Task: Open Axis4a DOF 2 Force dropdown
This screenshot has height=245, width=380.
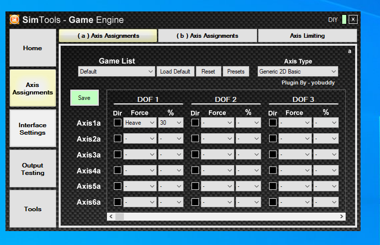Action: click(x=217, y=170)
